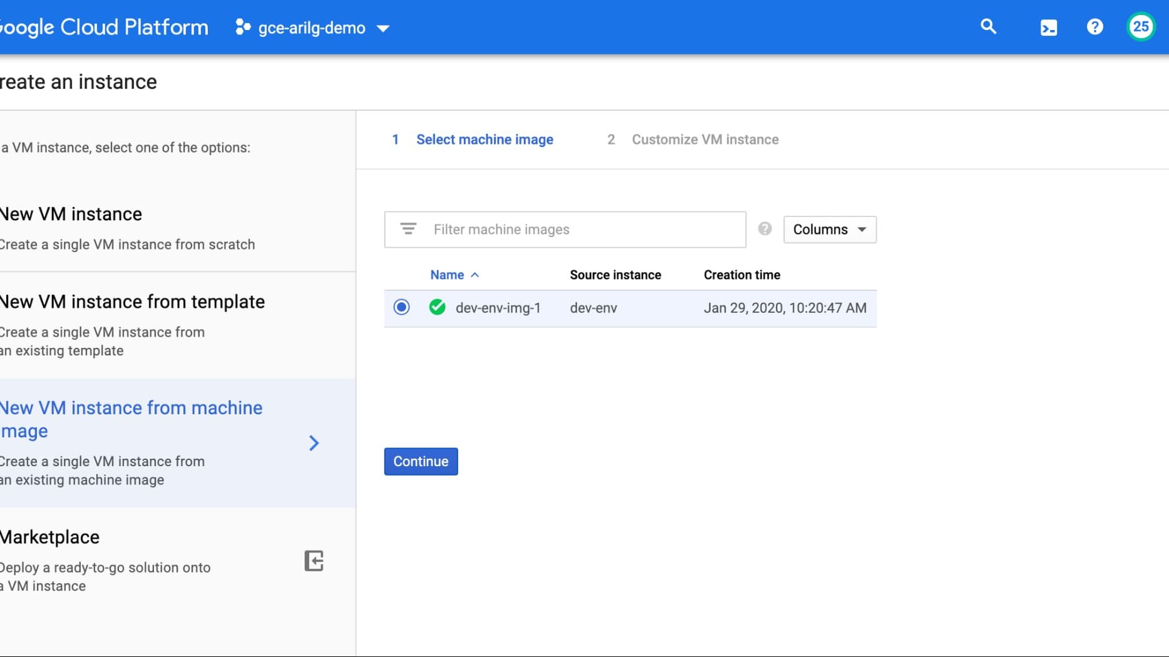Screen dimensions: 1169x657
Task: Click Creation time column header
Action: tap(741, 275)
